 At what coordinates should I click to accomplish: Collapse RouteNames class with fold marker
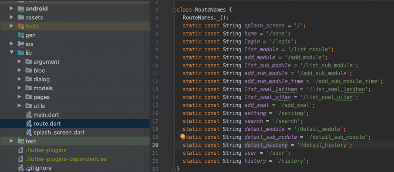tap(174, 10)
